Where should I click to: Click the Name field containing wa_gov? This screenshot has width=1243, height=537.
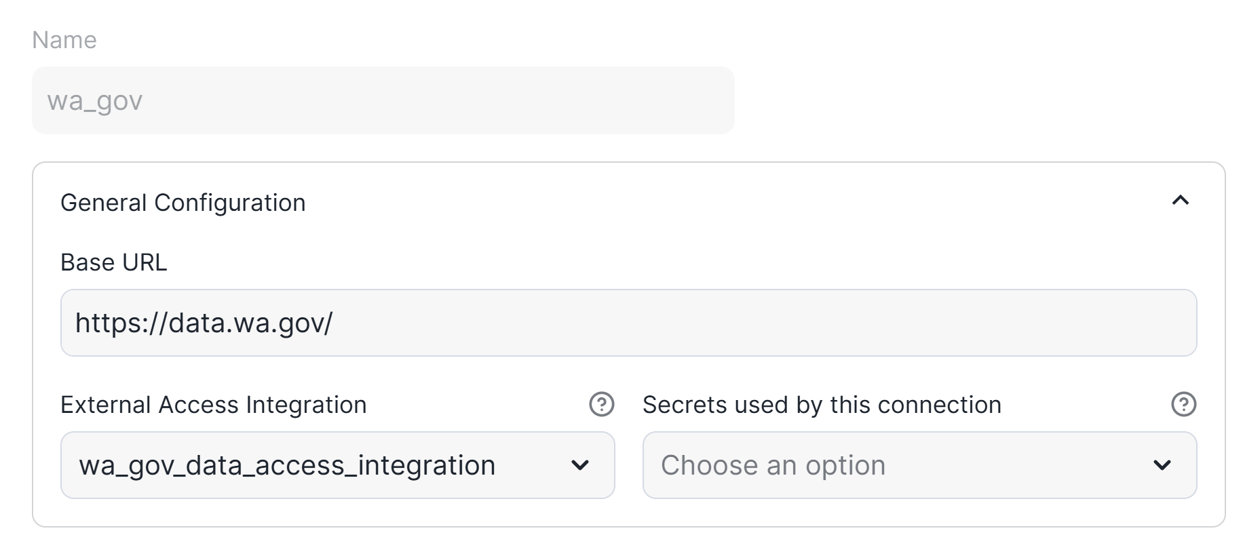tap(383, 100)
